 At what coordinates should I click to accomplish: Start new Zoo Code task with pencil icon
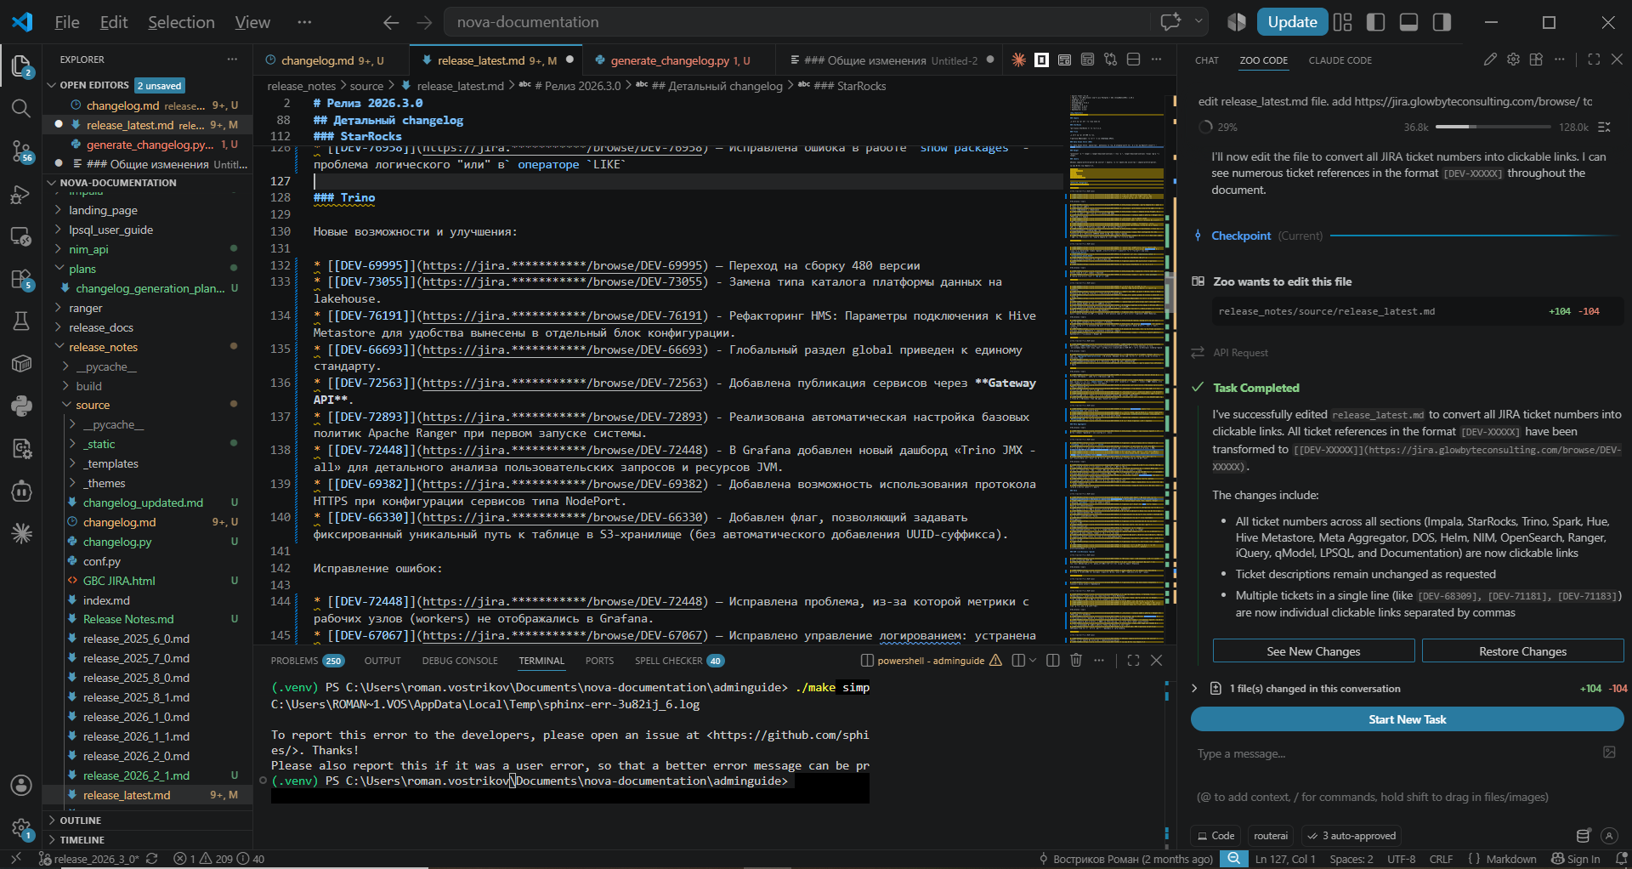click(x=1490, y=60)
